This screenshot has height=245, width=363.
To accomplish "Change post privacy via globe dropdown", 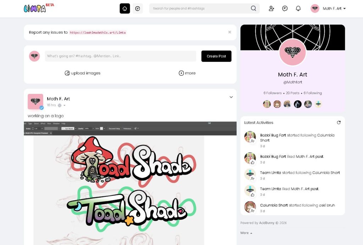I will (x=62, y=106).
